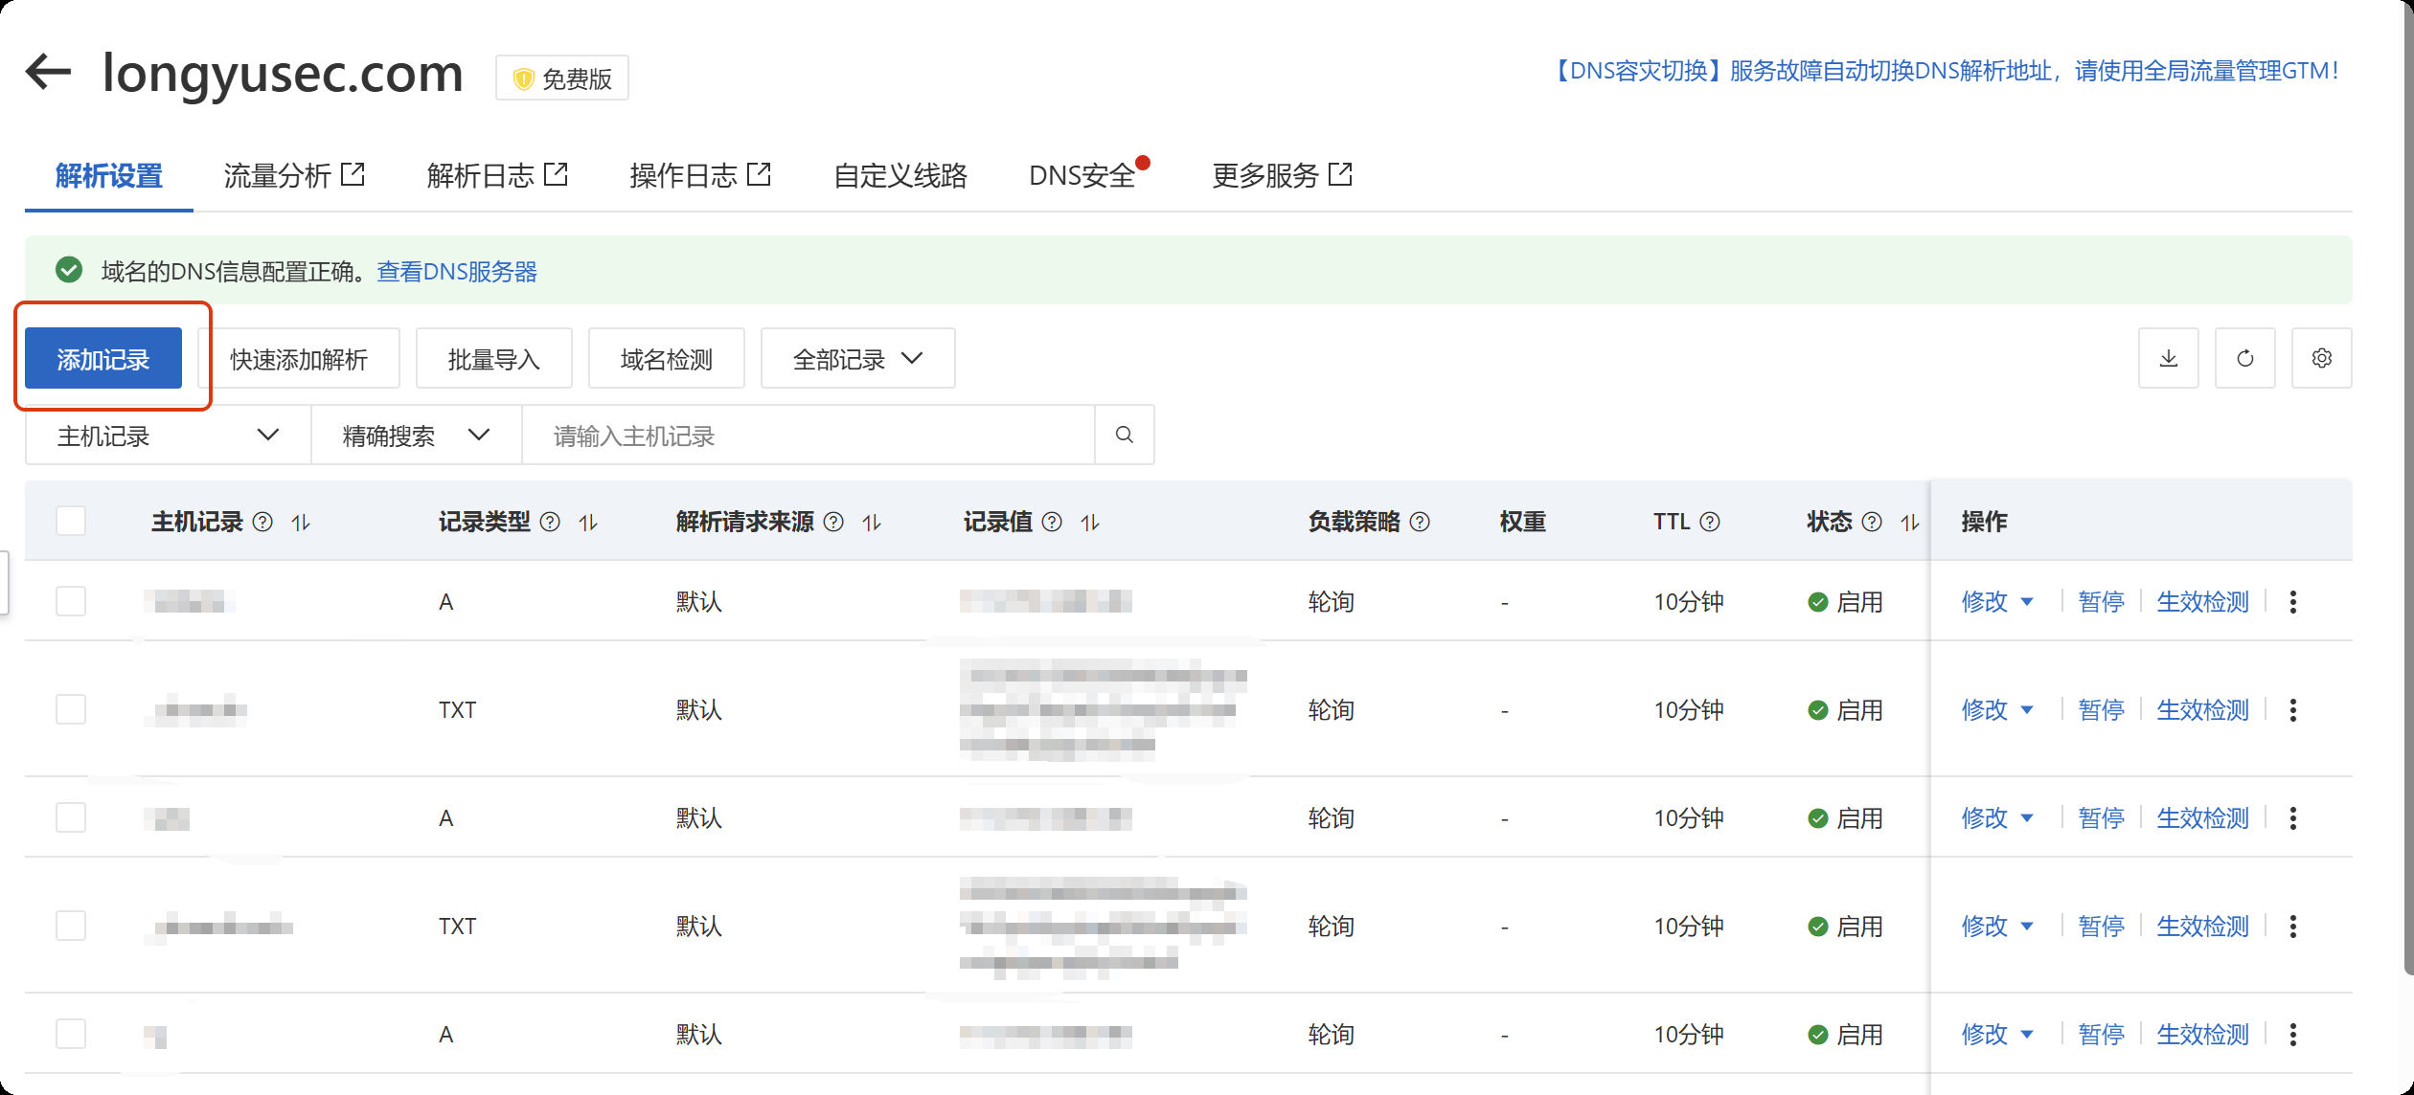
Task: Switch to the 自定义线路 tab
Action: [x=900, y=175]
